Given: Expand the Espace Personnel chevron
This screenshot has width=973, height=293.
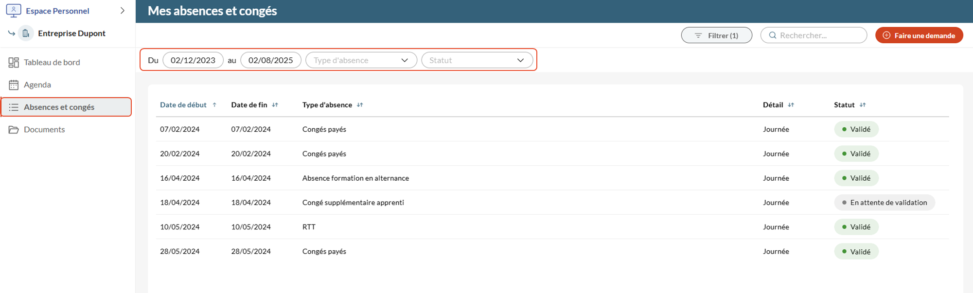Looking at the screenshot, I should coord(123,11).
